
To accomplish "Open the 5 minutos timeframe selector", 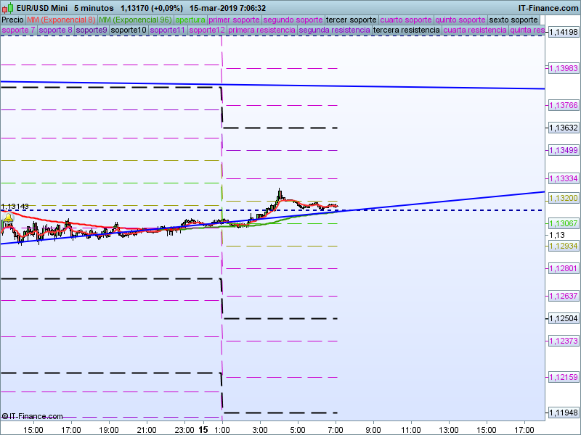I will [x=93, y=7].
